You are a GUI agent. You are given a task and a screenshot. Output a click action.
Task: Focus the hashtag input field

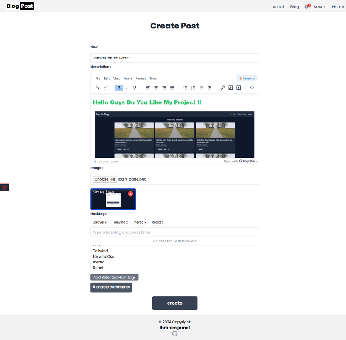(x=175, y=232)
